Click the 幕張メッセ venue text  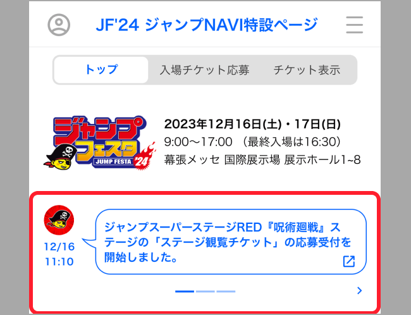tap(262, 160)
